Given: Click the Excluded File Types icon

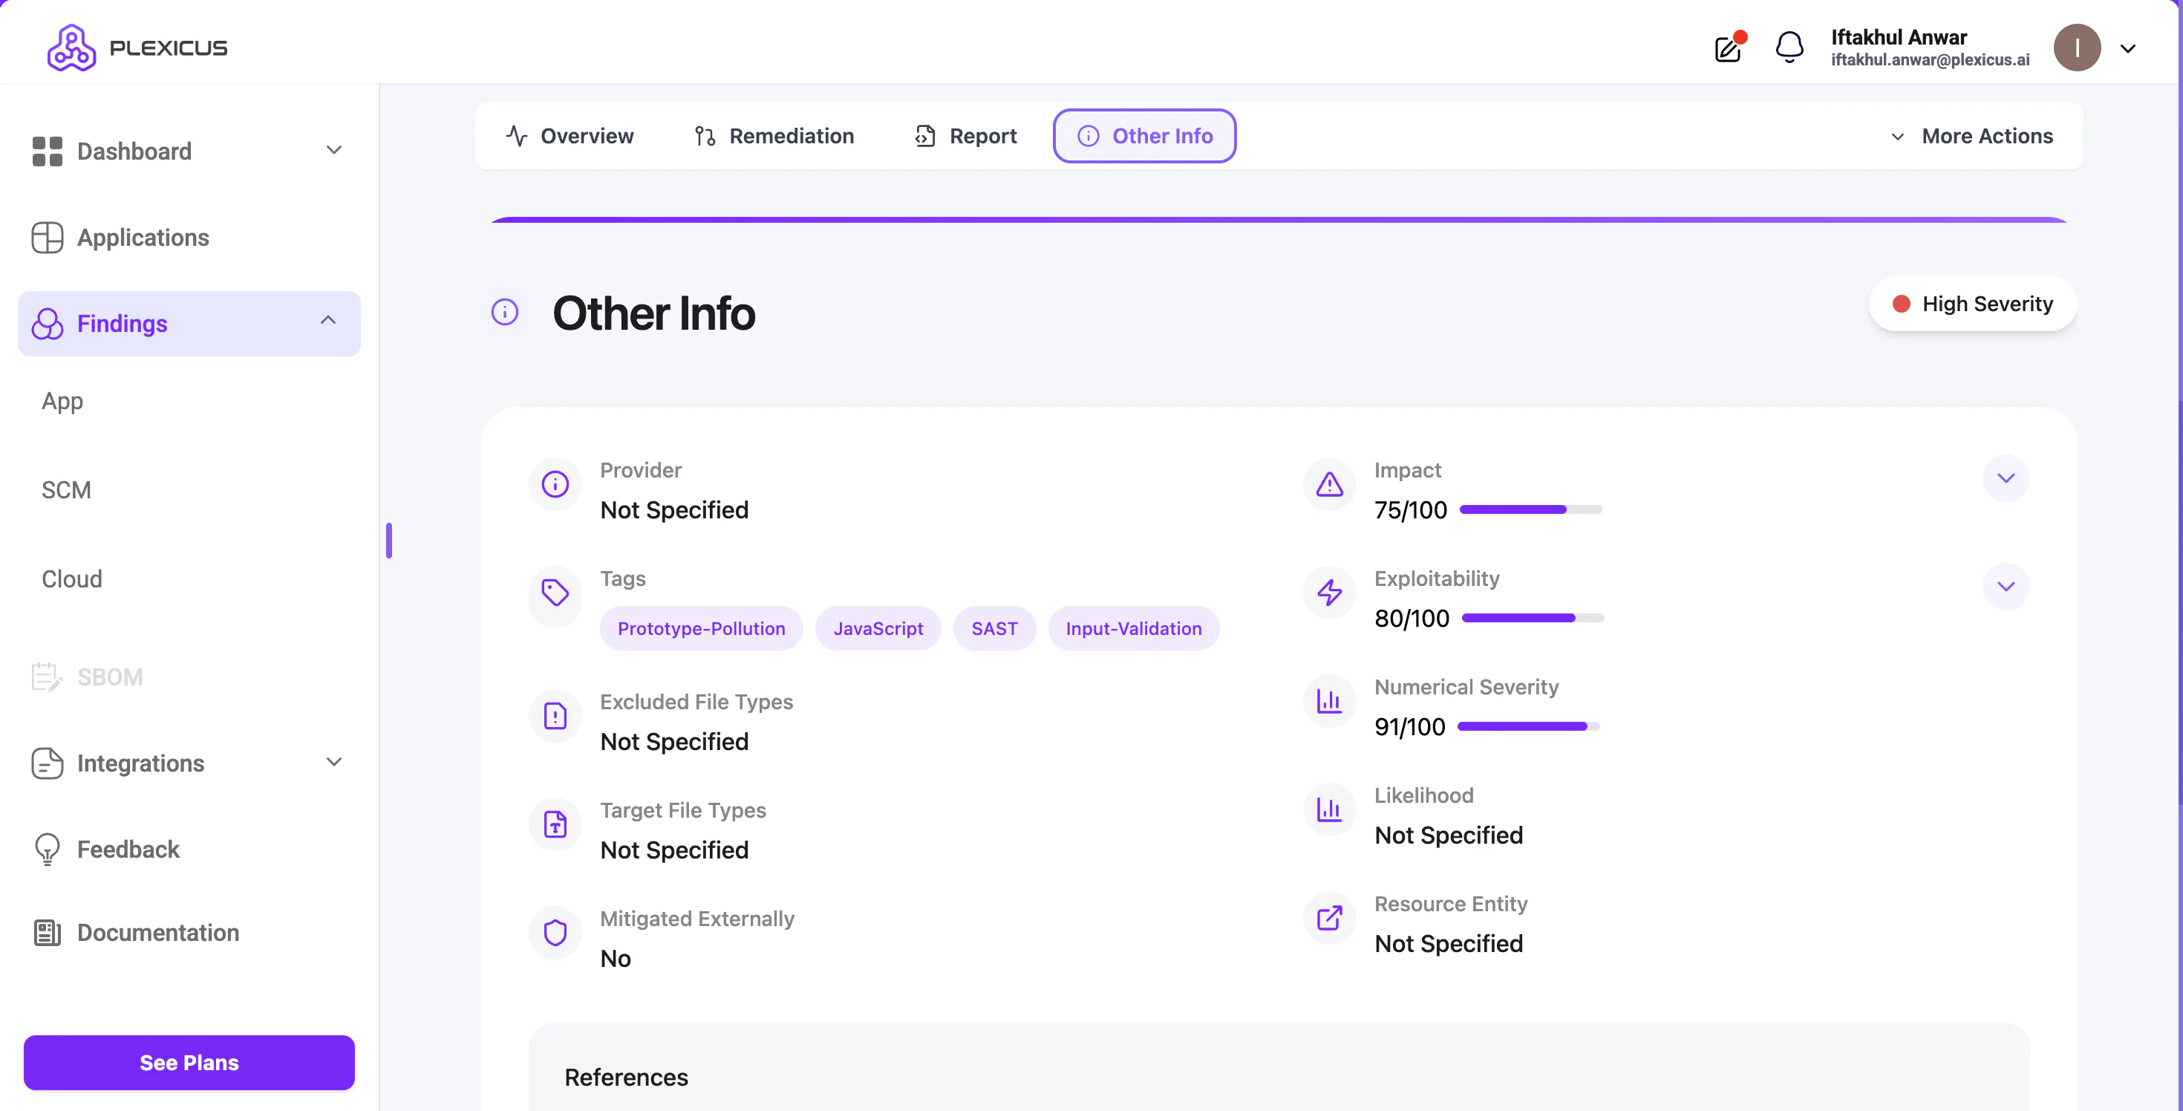Looking at the screenshot, I should (x=555, y=716).
